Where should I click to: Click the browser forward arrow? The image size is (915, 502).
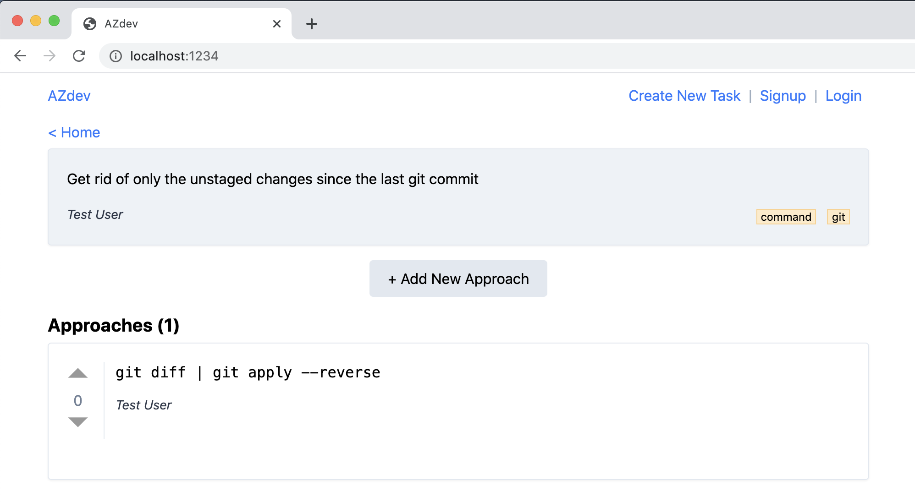pos(50,56)
